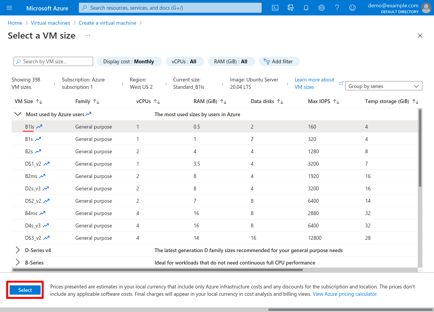This screenshot has width=434, height=312.
Task: Select the D4s_v3 size row
Action: [x=214, y=226]
